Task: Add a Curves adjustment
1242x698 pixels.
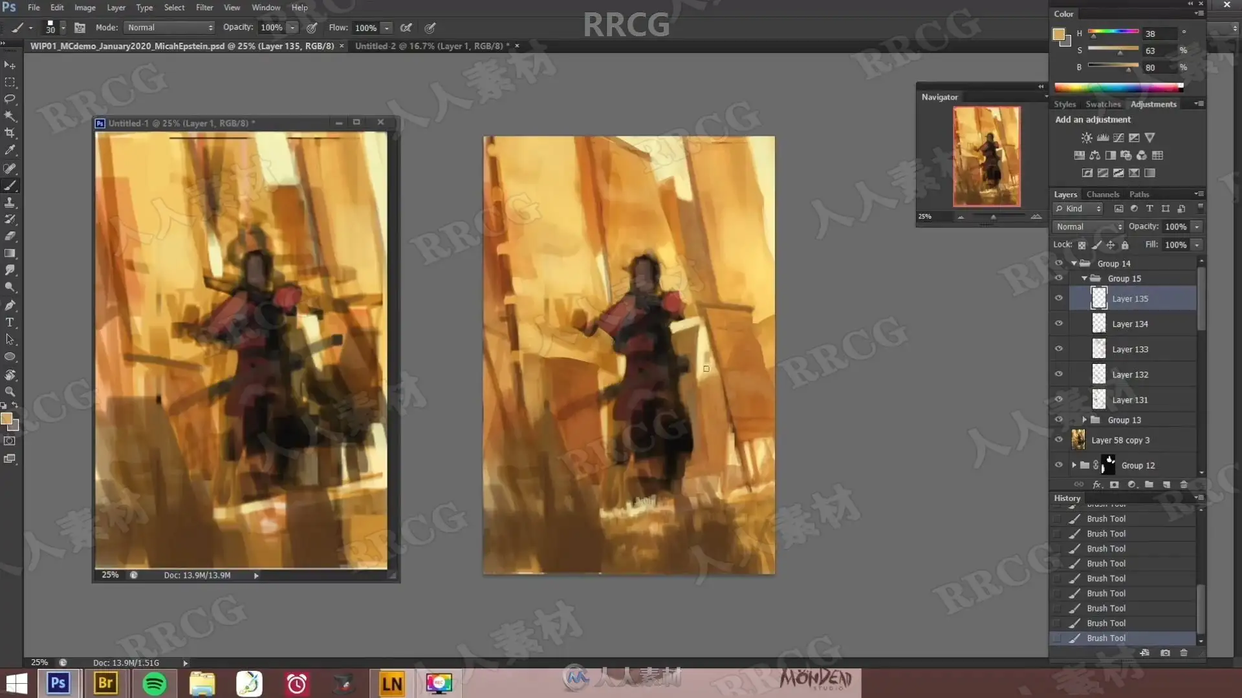Action: point(1118,138)
